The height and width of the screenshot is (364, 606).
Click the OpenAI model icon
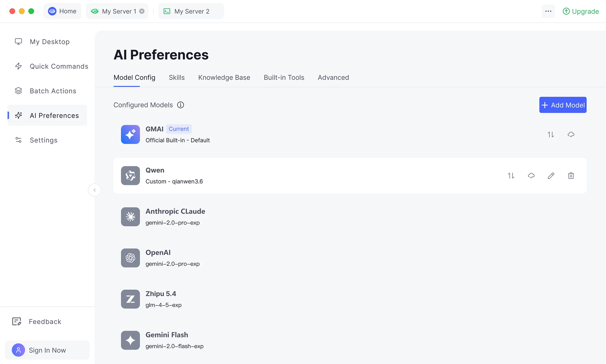pyautogui.click(x=130, y=258)
